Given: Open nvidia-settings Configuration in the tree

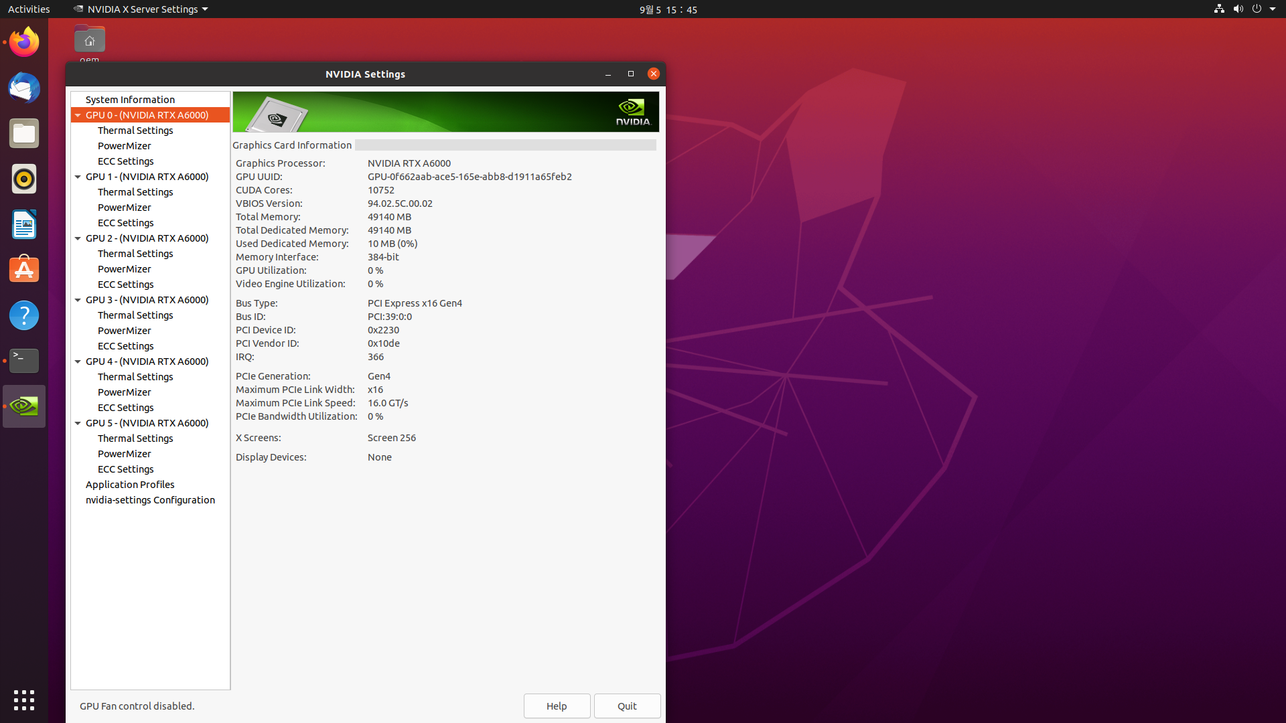Looking at the screenshot, I should click(150, 500).
